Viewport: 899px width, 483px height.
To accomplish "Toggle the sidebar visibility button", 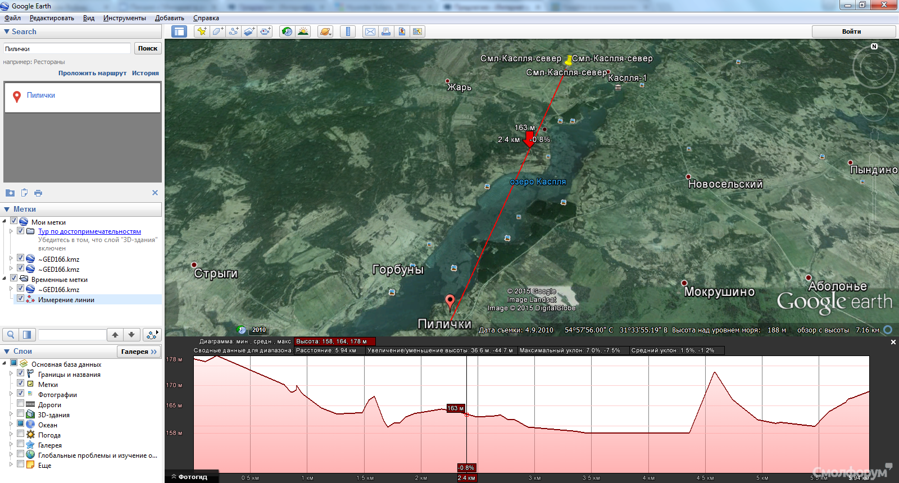I will coord(179,31).
